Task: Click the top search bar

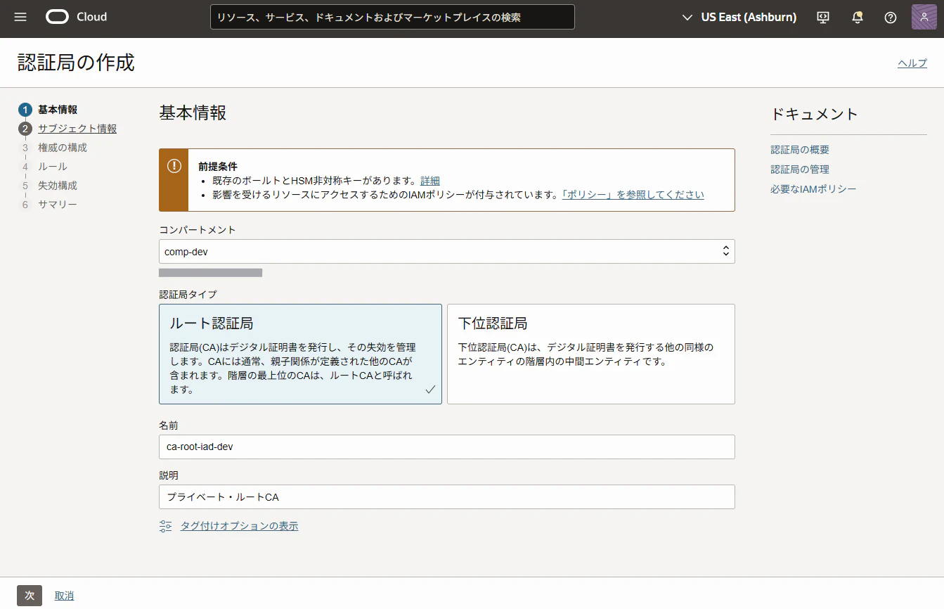Action: coord(392,17)
